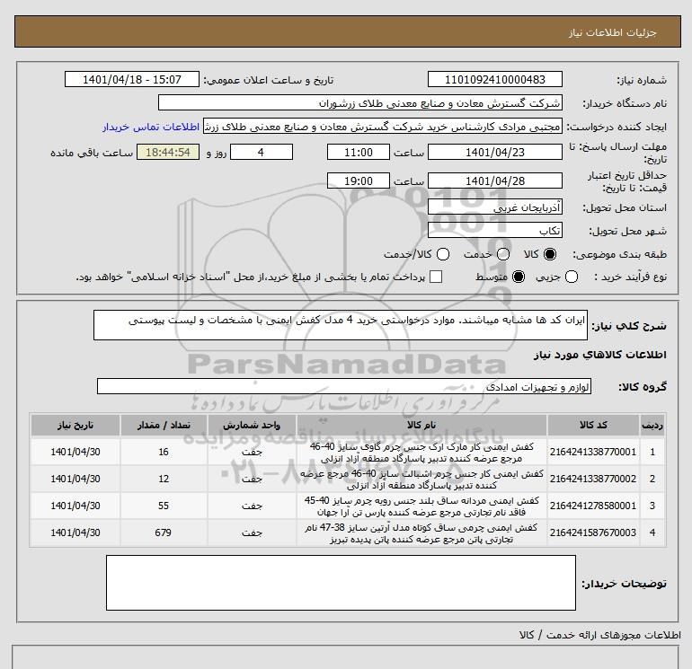Screen dimensions: 692x669
Task: Click response deadline date 1401/04/23
Action: pyautogui.click(x=494, y=152)
